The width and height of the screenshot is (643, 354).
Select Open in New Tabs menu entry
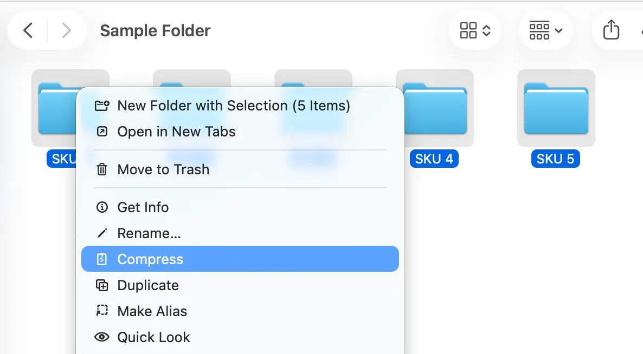(176, 131)
